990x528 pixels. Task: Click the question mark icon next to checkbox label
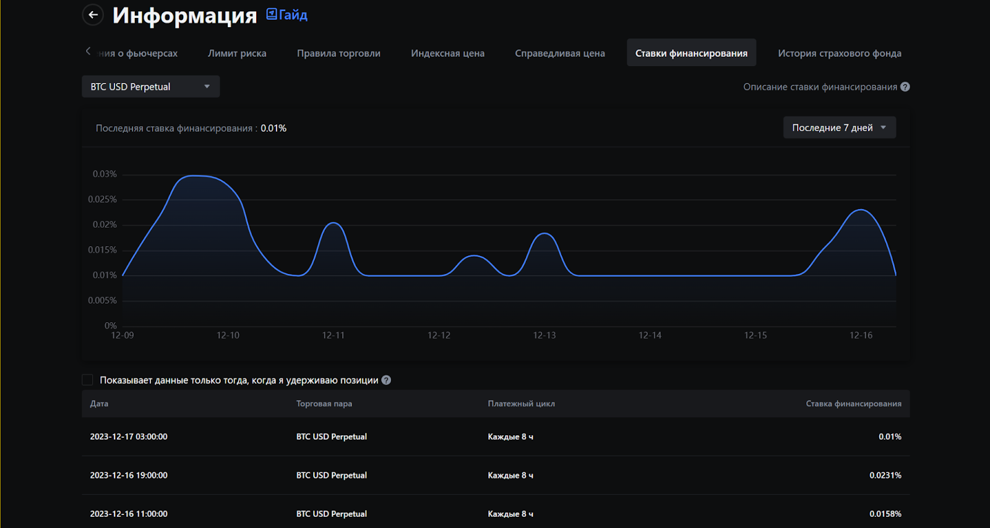[x=386, y=380]
